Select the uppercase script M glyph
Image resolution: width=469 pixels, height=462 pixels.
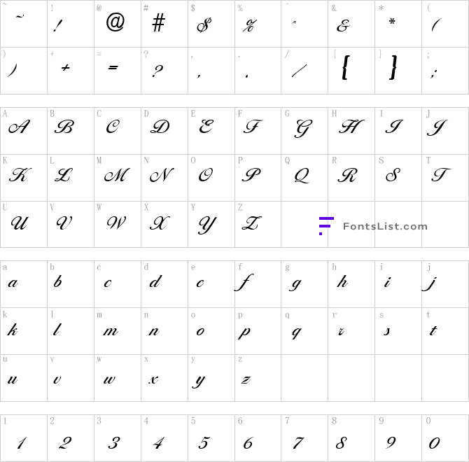[x=117, y=175]
